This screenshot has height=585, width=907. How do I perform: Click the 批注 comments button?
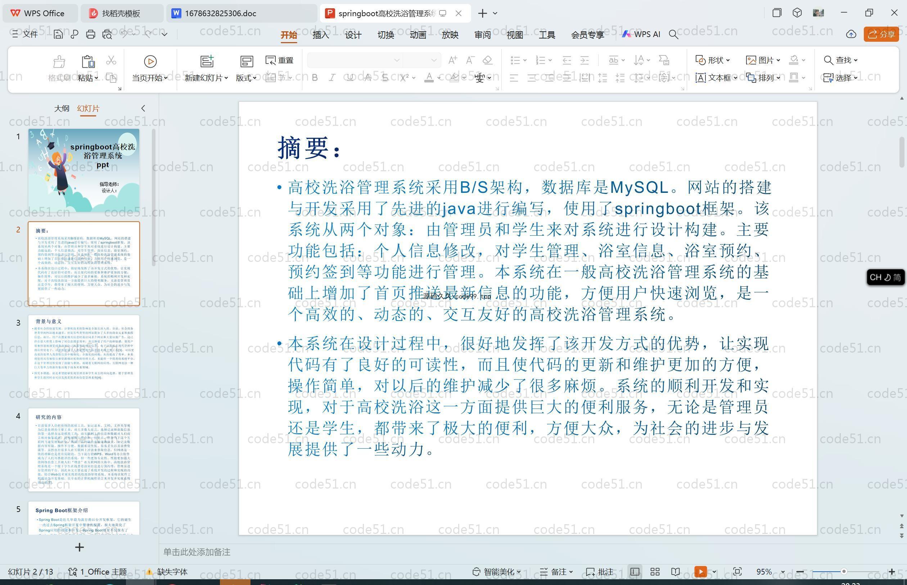coord(600,572)
